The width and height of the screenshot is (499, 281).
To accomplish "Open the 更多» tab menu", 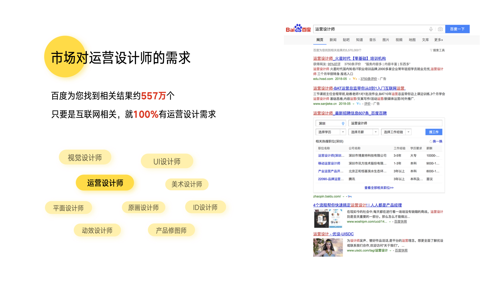I will pos(438,40).
